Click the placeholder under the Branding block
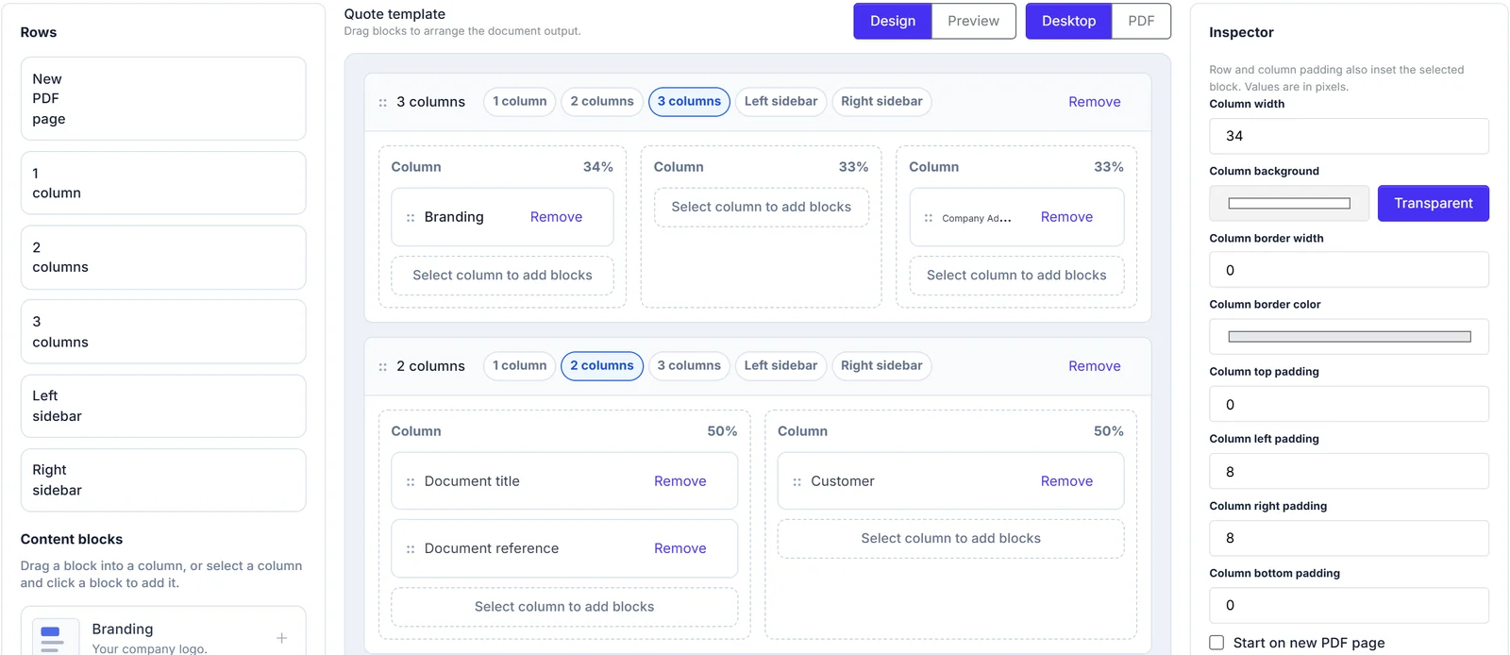 502,276
